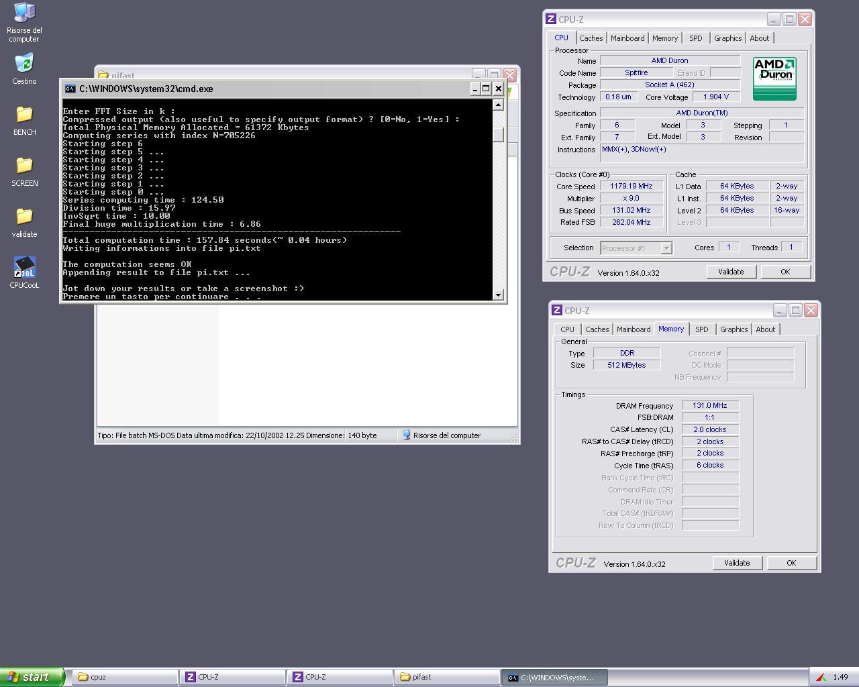Click the Bus Speed 131.02 MHz value

tap(631, 211)
